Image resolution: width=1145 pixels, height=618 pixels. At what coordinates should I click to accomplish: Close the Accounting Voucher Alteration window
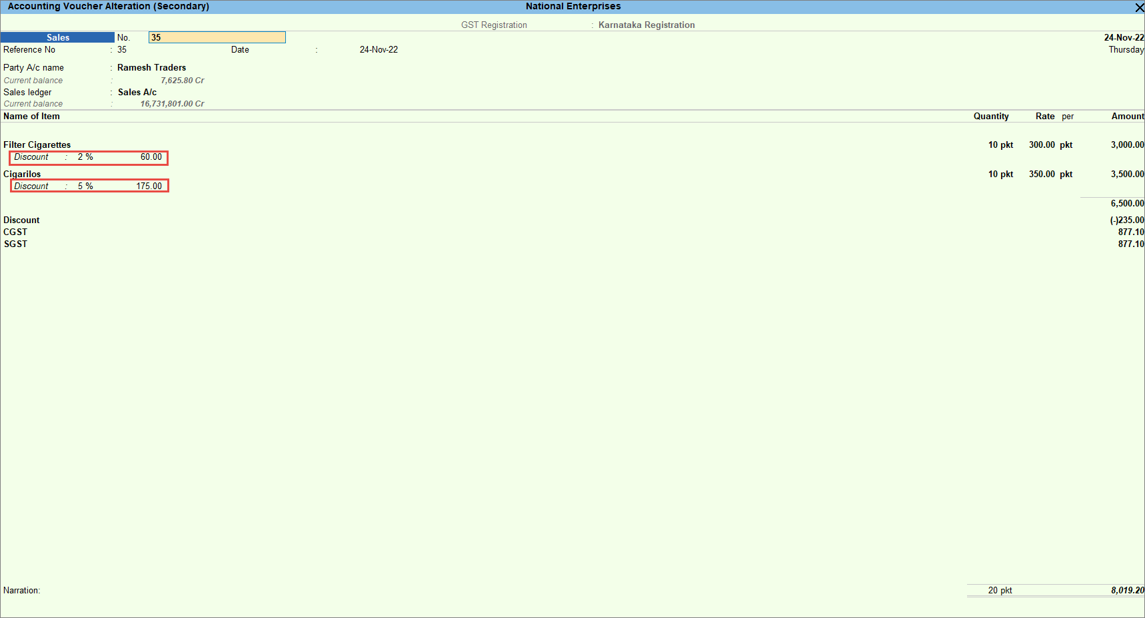click(1139, 7)
